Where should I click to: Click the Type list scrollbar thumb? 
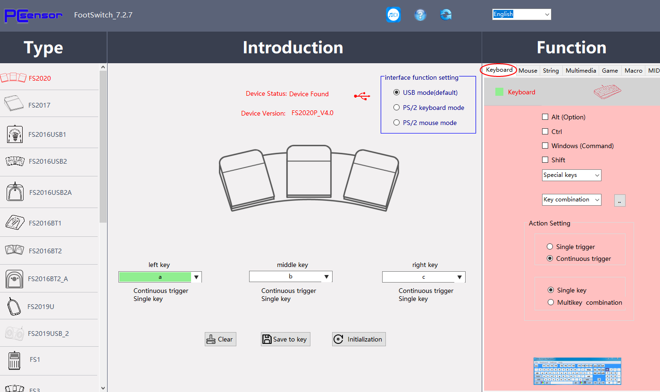[x=103, y=146]
